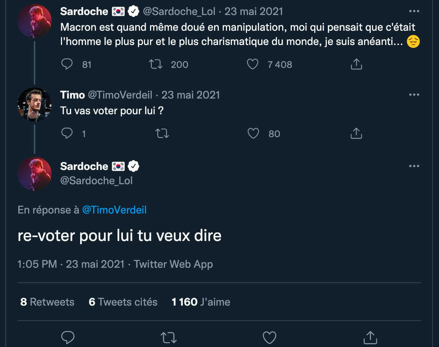This screenshot has height=347, width=439.
Task: Open more options on main reply tweet
Action: point(414,166)
